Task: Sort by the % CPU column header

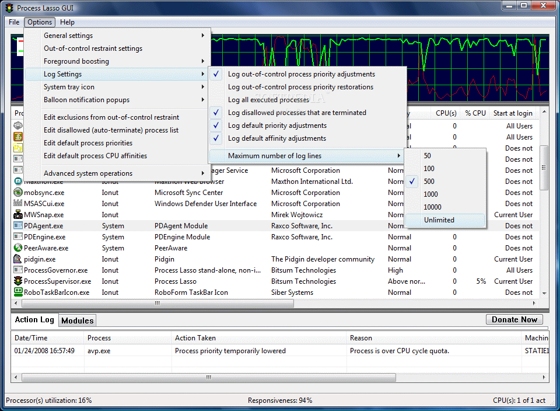Action: (x=475, y=113)
